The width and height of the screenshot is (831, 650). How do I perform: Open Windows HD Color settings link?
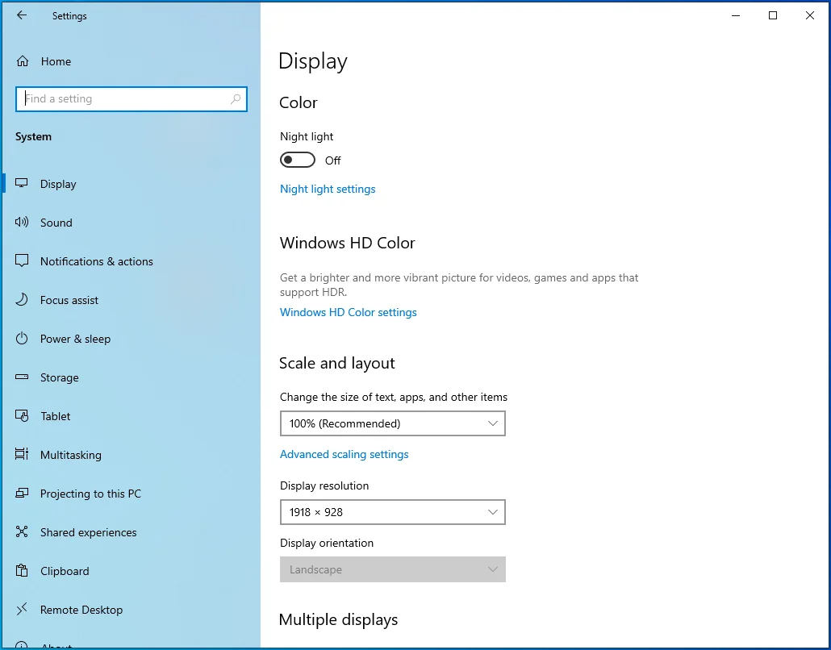click(x=349, y=312)
